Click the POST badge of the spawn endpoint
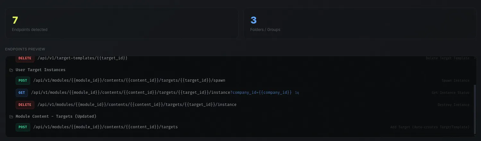481x141 pixels. (23, 80)
